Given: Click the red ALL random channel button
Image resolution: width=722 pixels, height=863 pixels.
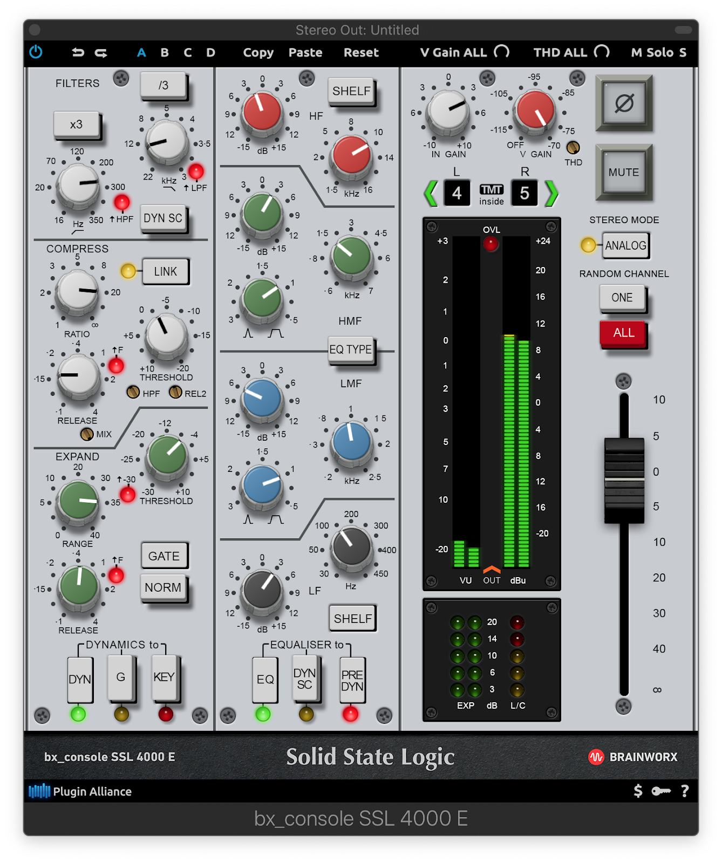Looking at the screenshot, I should click(623, 333).
